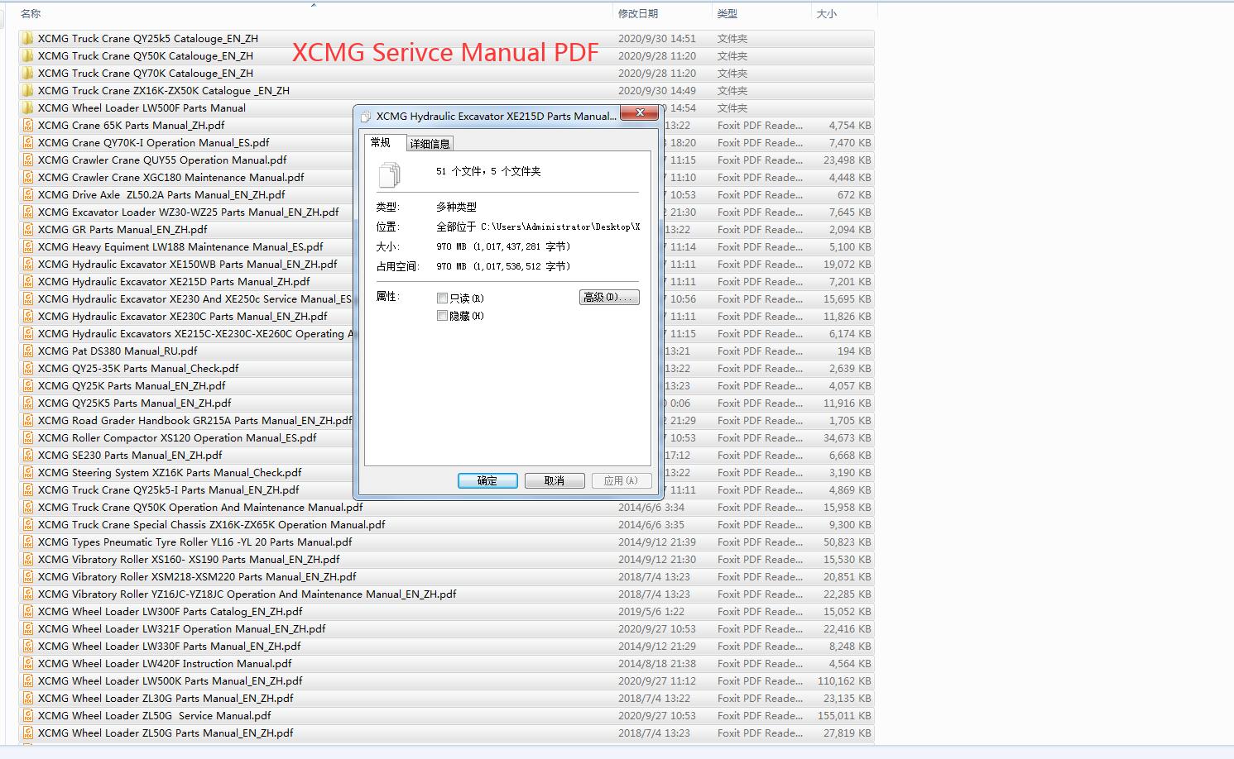Sort by 修改日期 column header
Screen dimensions: 1234x759
point(638,13)
